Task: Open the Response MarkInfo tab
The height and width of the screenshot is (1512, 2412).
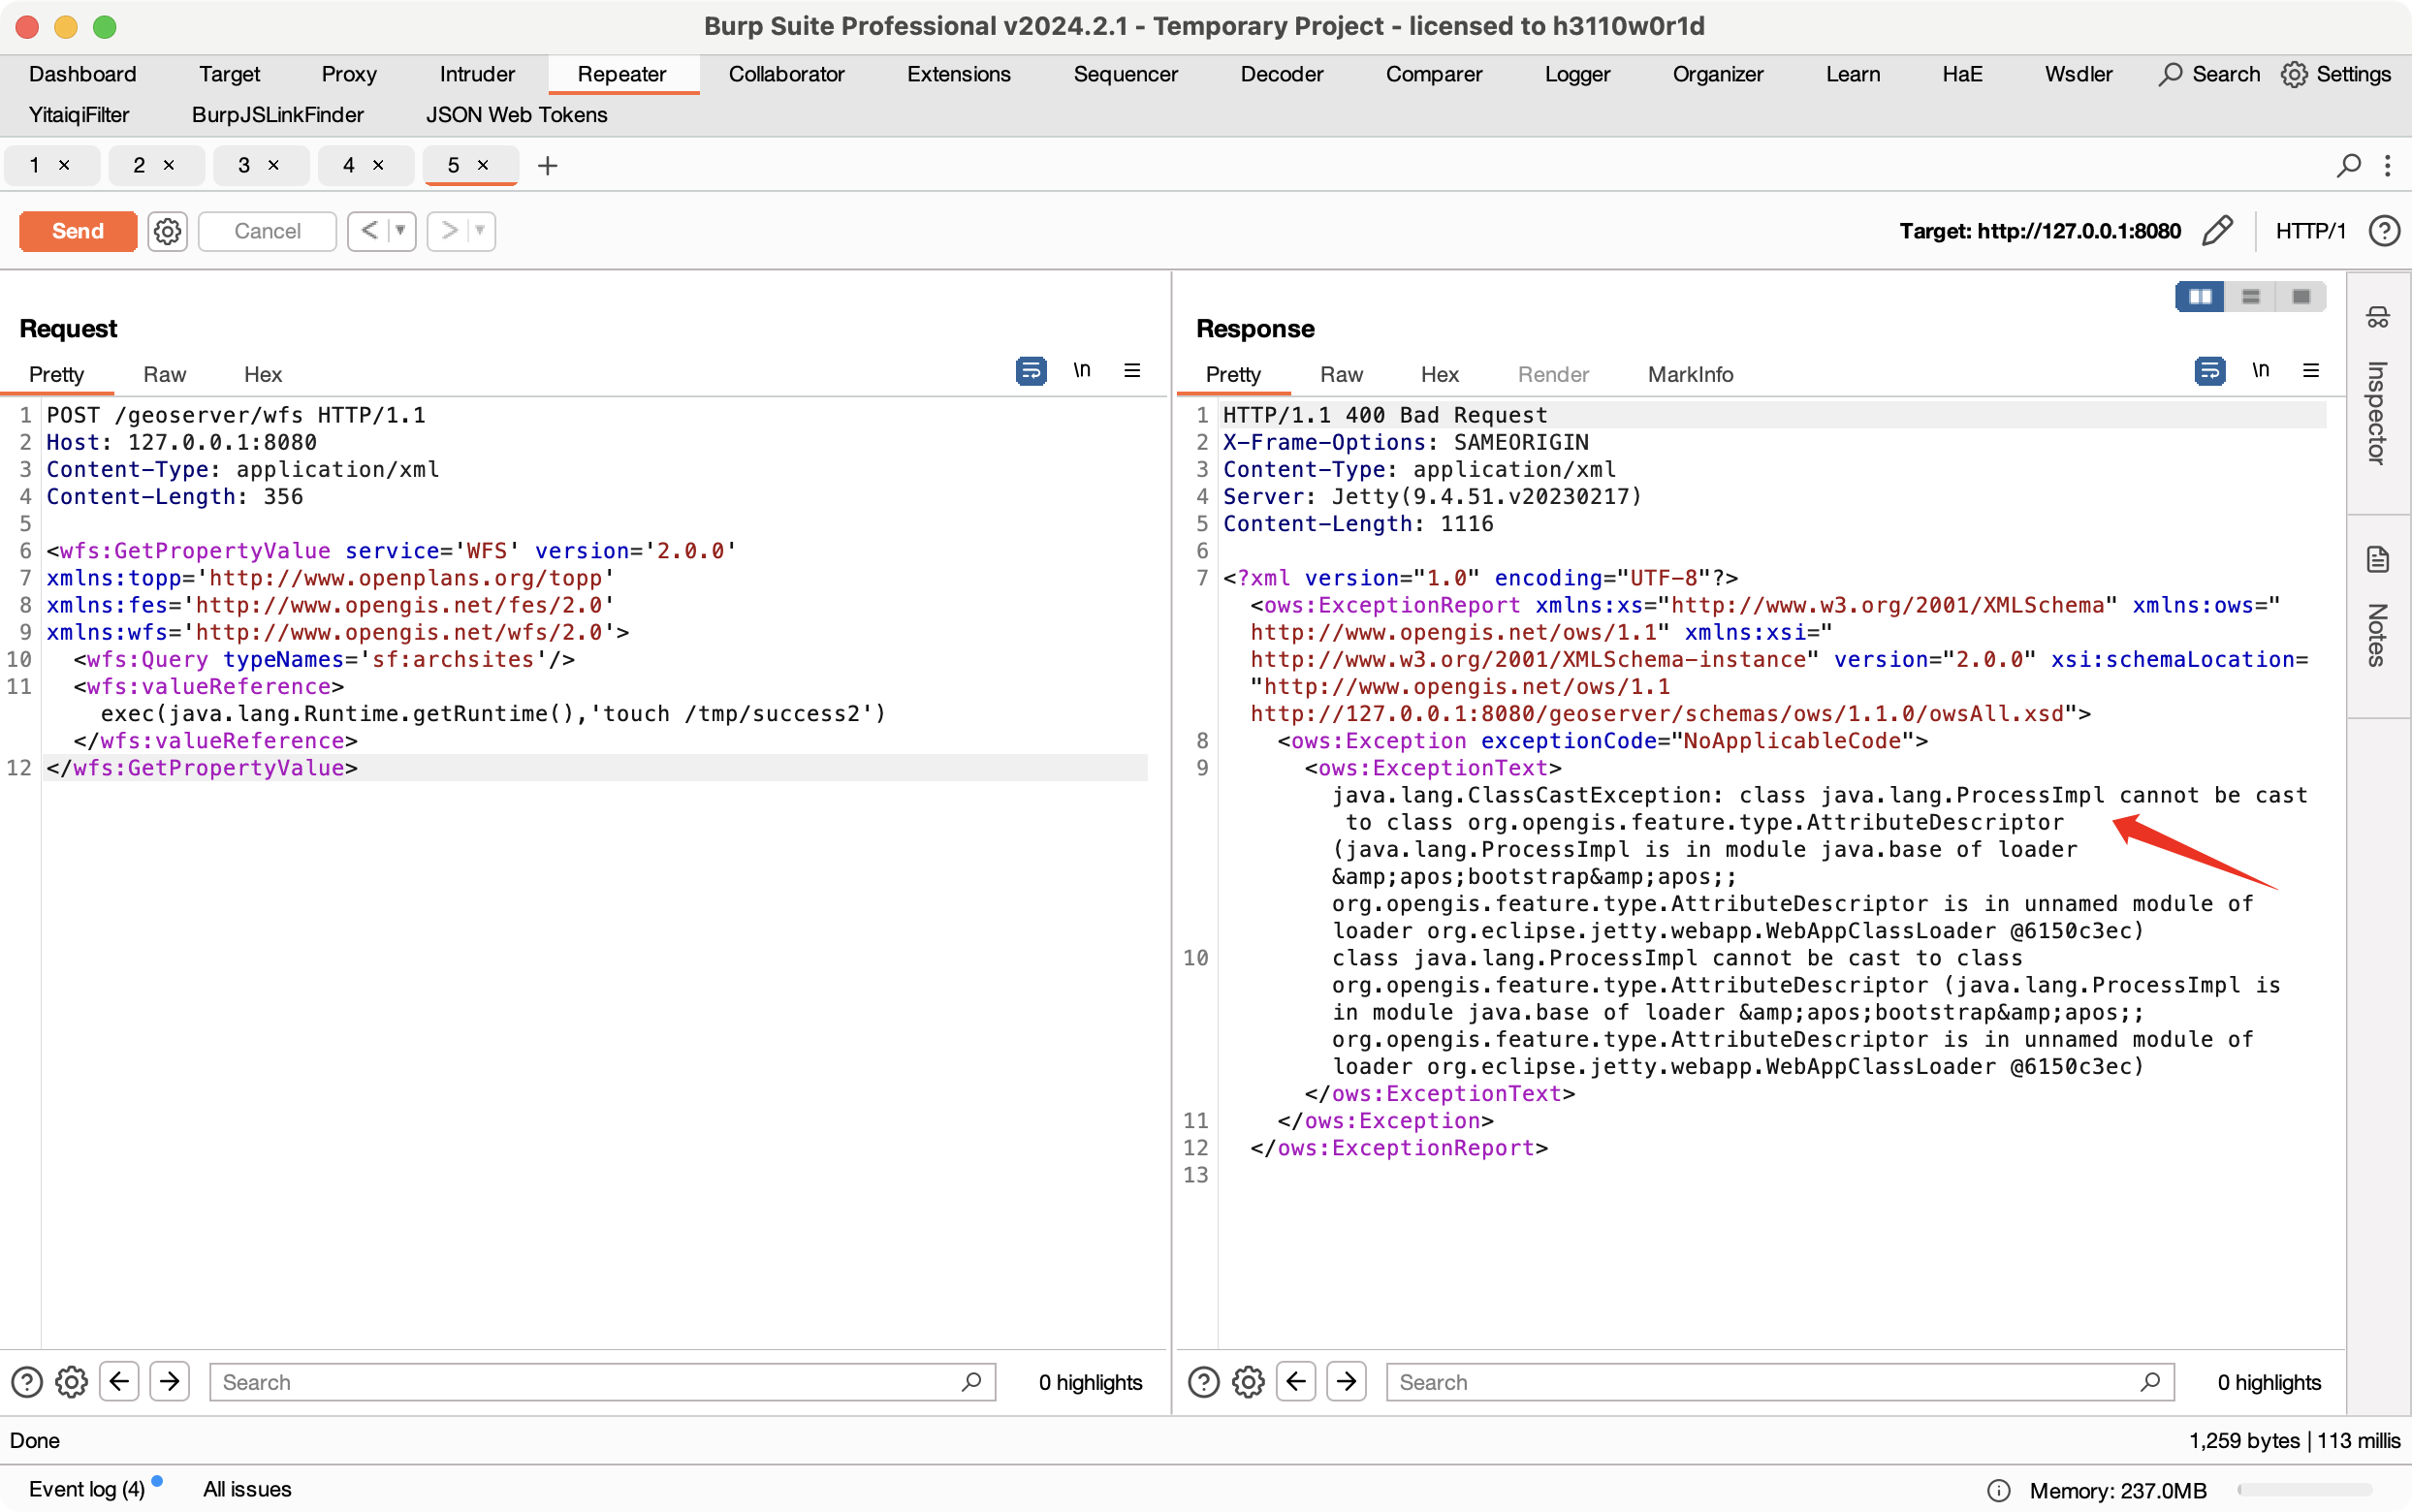Action: tap(1690, 374)
